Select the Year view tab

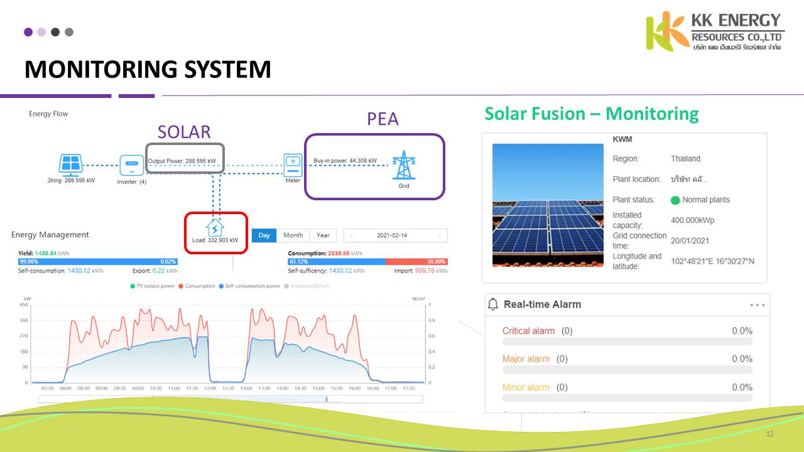point(323,235)
